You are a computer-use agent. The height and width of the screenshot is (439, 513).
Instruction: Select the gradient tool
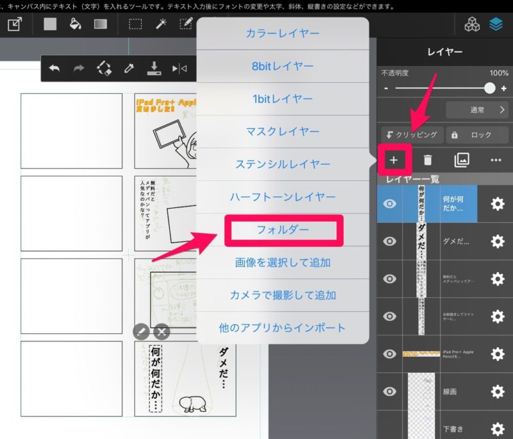(x=101, y=24)
